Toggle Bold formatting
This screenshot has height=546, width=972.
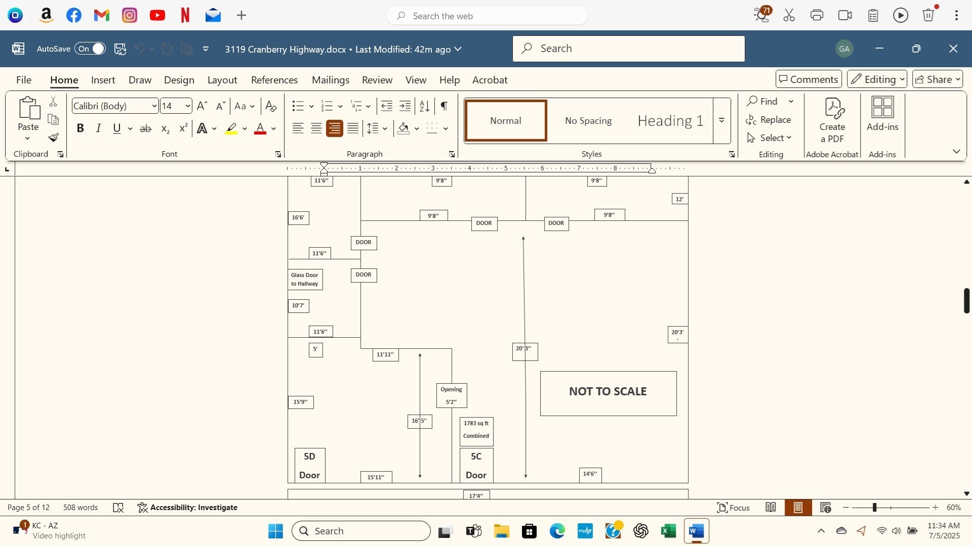pos(80,128)
